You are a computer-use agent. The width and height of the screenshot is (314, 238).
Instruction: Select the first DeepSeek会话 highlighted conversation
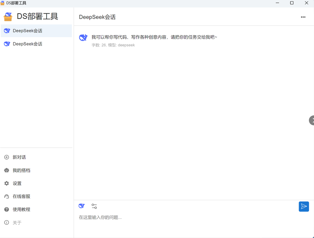click(x=36, y=31)
